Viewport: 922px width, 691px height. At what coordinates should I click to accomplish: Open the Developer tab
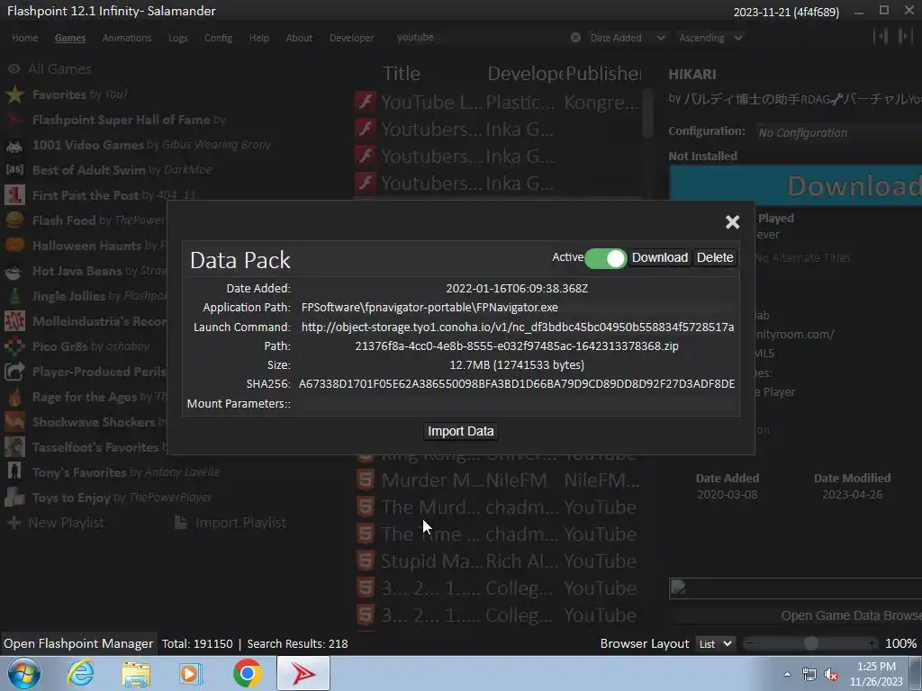(351, 38)
